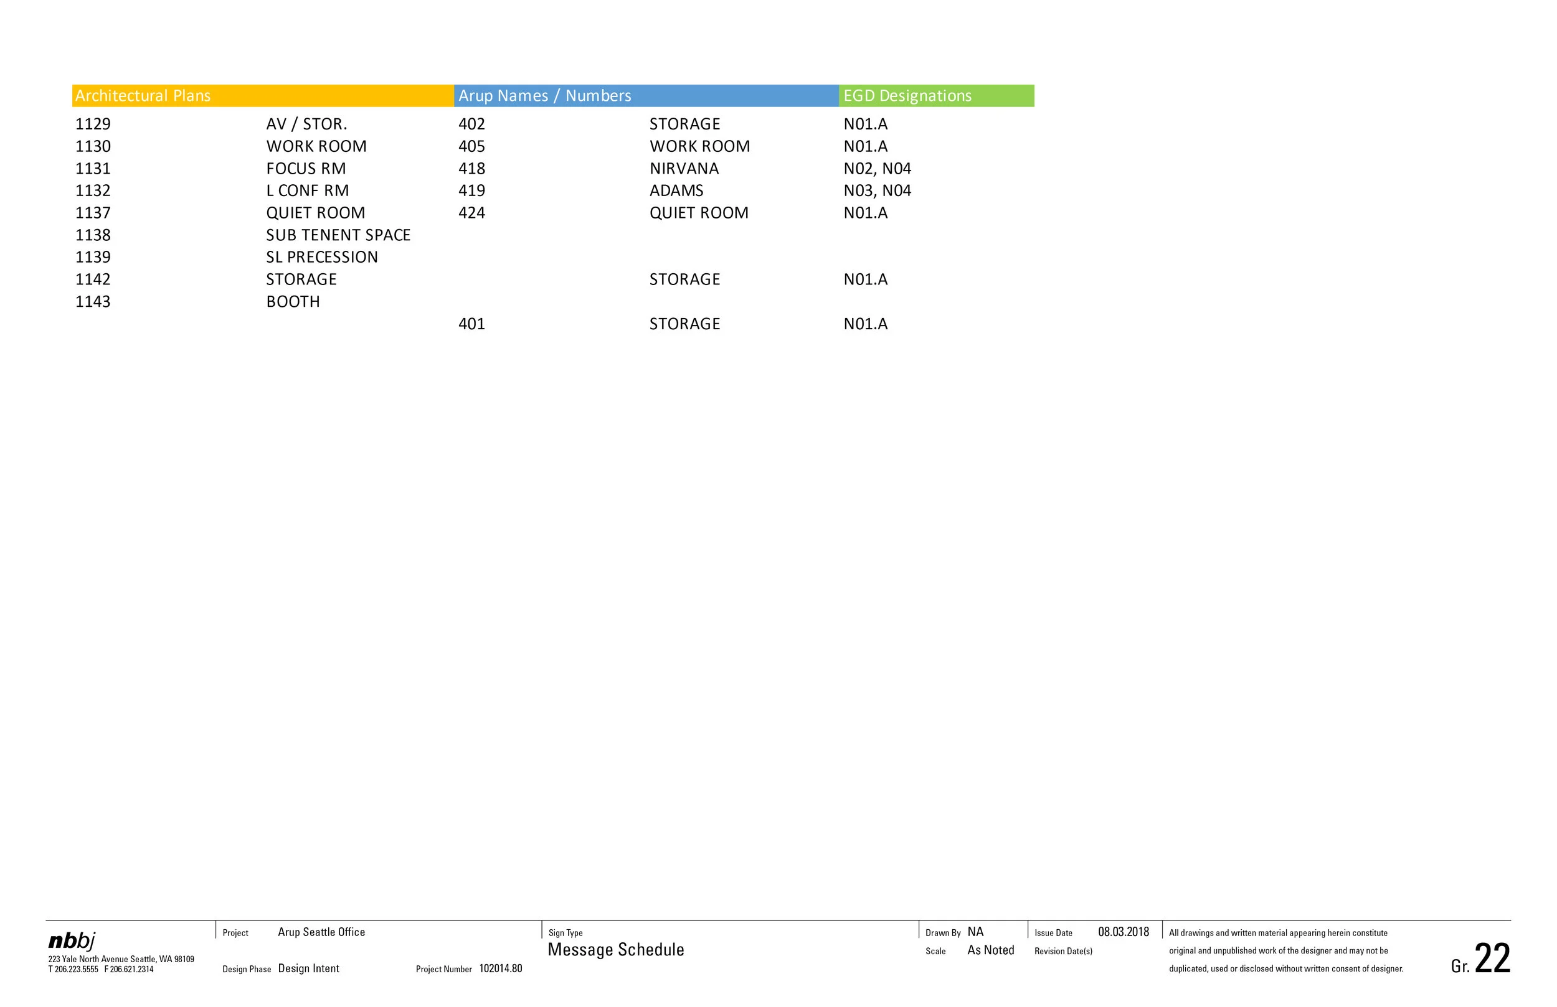Select the "Arup Names / Numbers" header
Image resolution: width=1557 pixels, height=1007 pixels.
(x=646, y=95)
